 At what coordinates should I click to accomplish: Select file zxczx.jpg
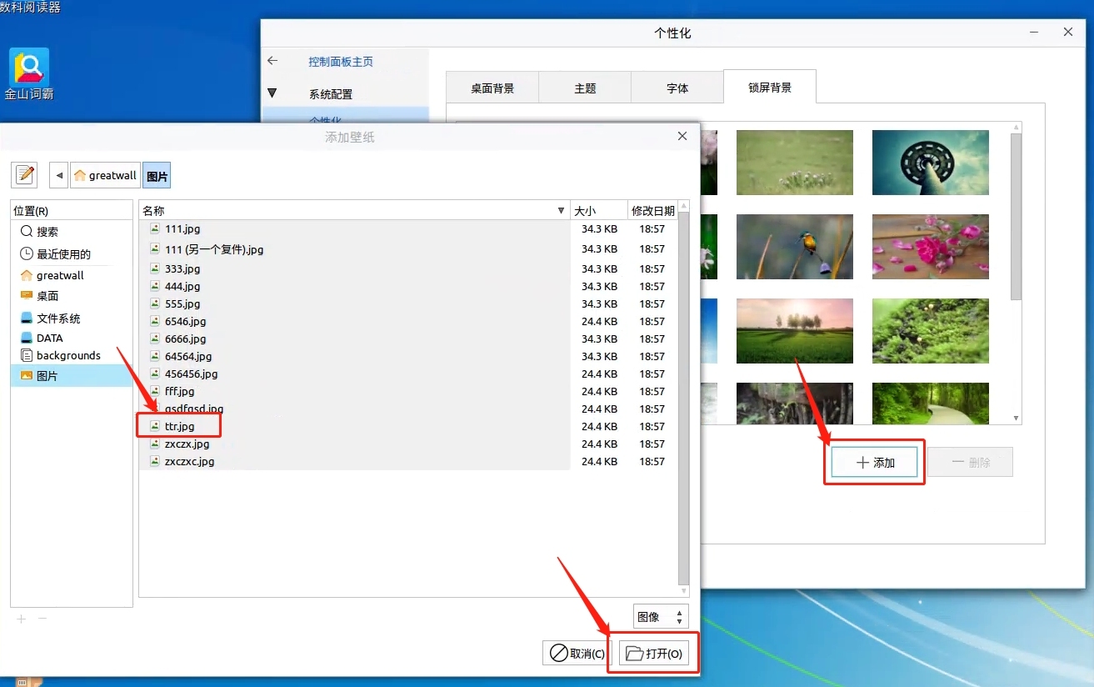[187, 444]
